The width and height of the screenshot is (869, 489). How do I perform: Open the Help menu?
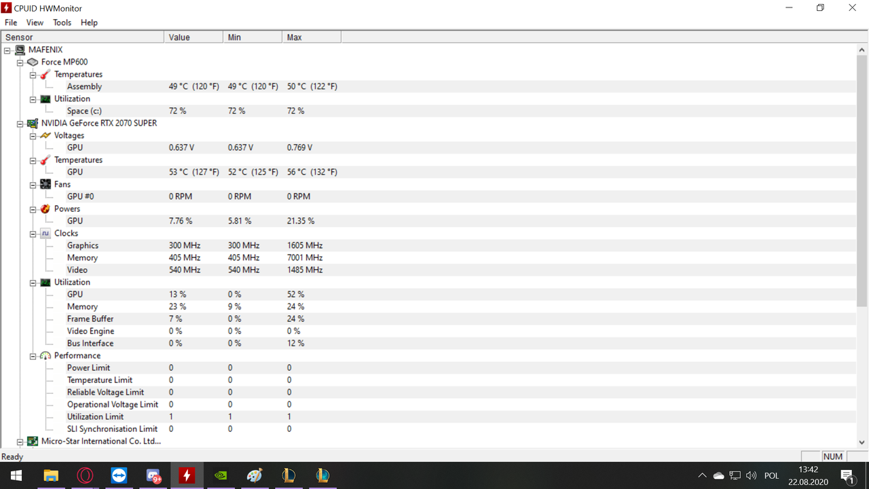click(89, 22)
